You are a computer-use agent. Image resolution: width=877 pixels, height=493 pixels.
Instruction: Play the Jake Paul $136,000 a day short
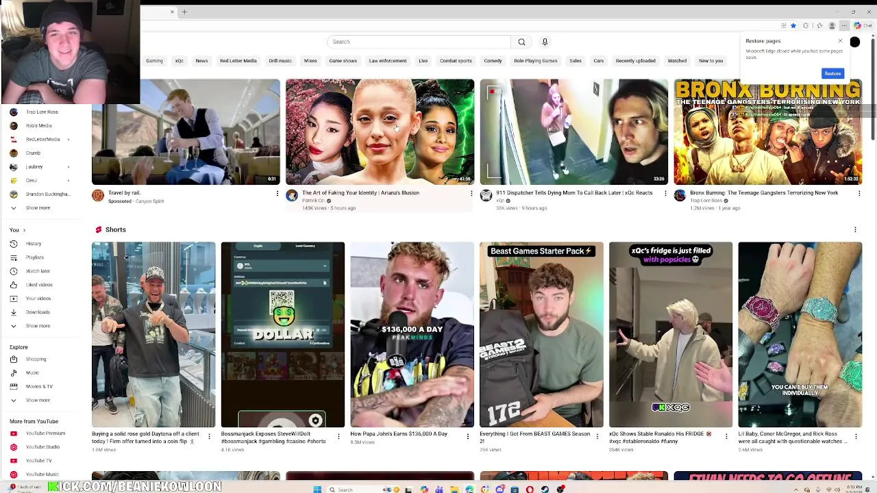(x=412, y=334)
